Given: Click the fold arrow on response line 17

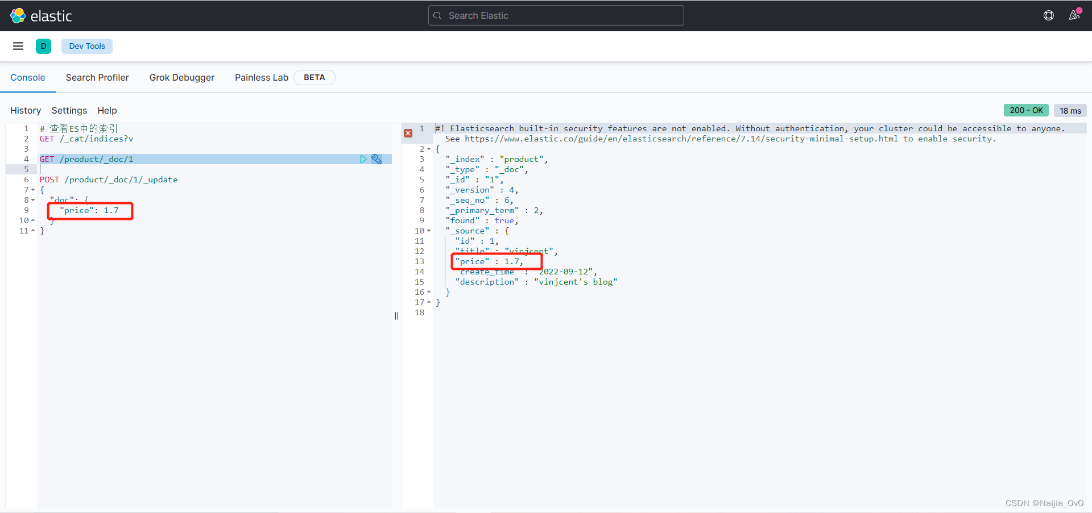Looking at the screenshot, I should (x=429, y=302).
